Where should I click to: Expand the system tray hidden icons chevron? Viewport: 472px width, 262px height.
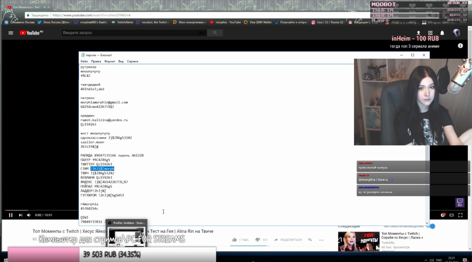pos(426,260)
